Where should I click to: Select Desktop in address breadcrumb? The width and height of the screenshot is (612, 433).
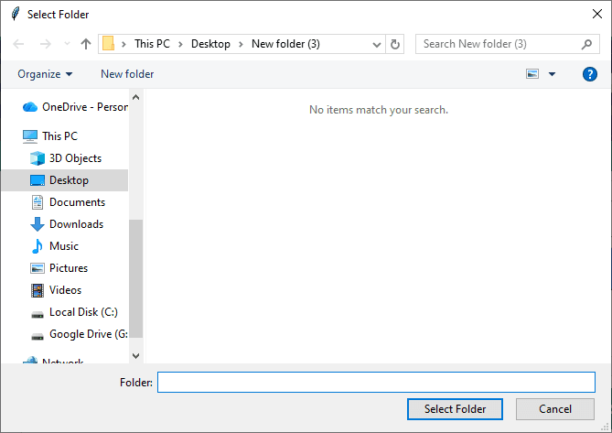pos(210,44)
